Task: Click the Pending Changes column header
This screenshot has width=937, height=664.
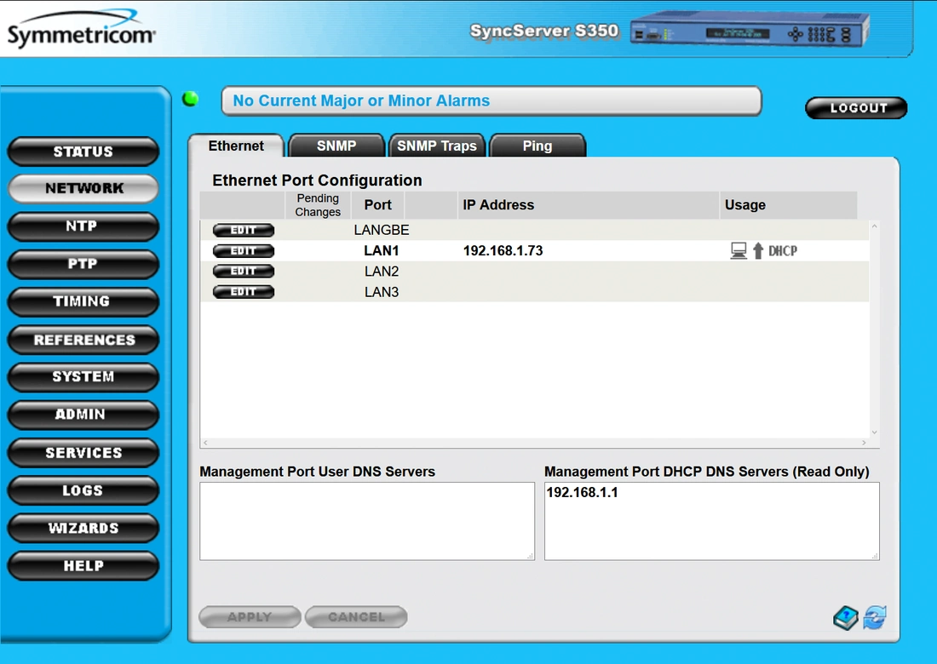Action: pos(318,205)
